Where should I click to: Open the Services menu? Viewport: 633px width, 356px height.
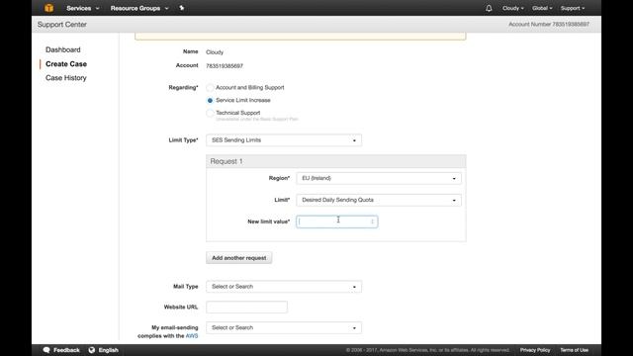[83, 8]
